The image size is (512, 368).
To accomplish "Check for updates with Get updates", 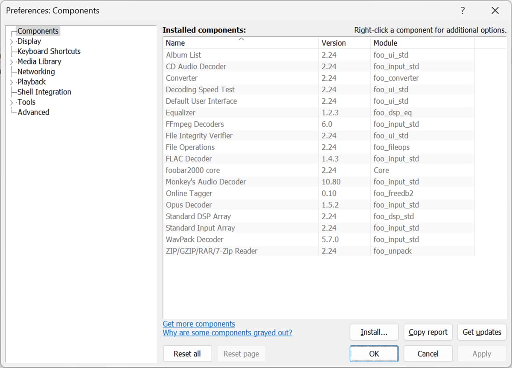I will 482,332.
